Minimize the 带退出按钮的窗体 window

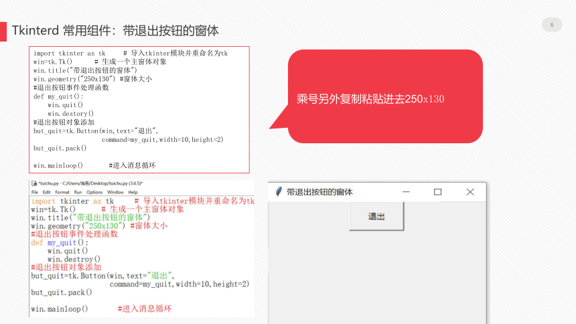click(406, 191)
